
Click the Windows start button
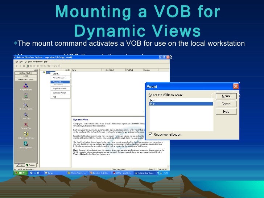(x=21, y=173)
